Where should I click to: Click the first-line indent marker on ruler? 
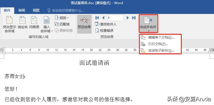click(4, 48)
